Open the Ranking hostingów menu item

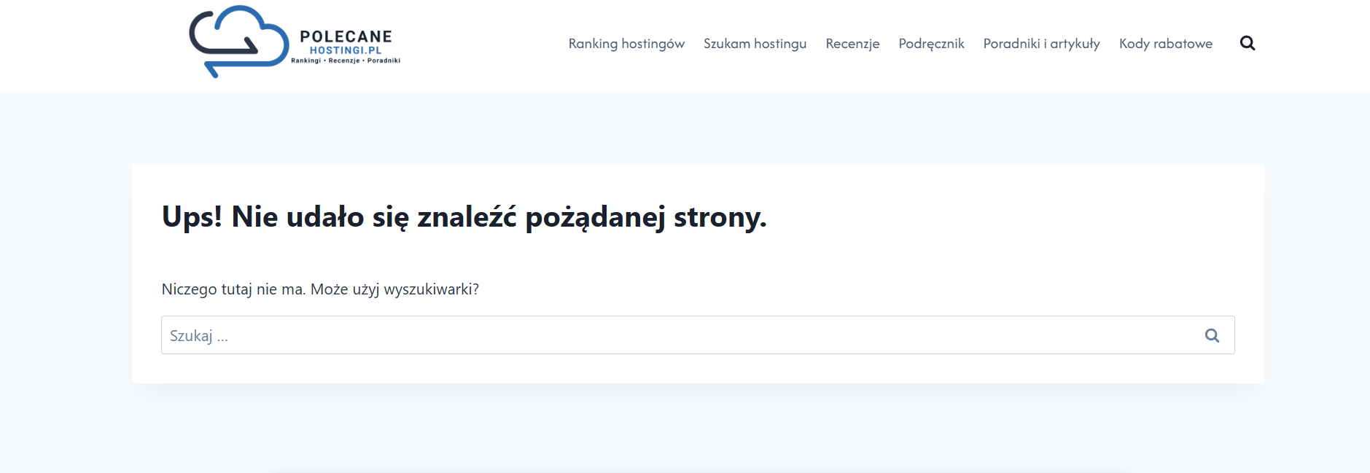(626, 44)
